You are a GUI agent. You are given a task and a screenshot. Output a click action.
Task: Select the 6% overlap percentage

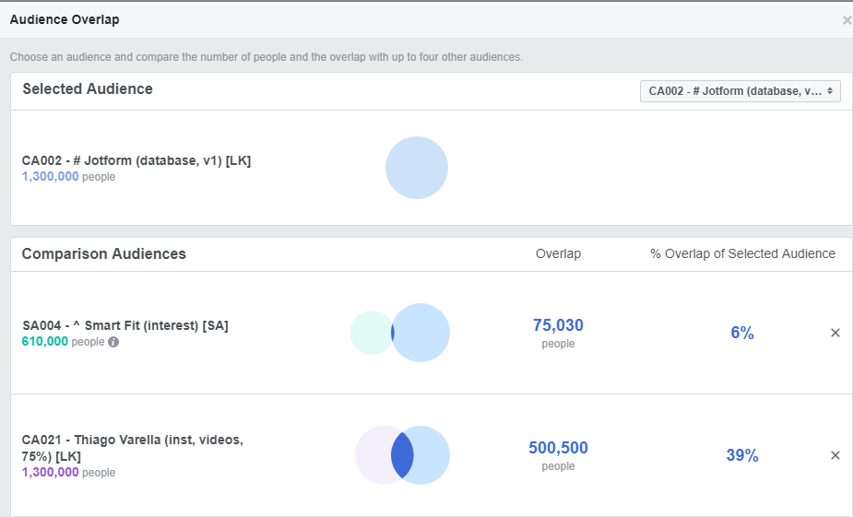coord(742,333)
